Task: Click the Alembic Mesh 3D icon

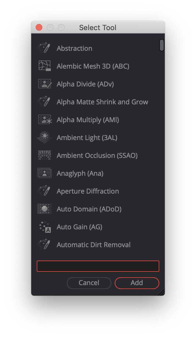Action: point(44,66)
